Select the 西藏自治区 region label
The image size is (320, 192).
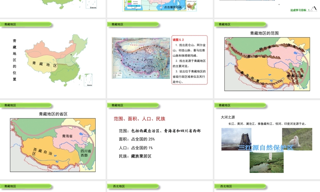[x=42, y=152]
